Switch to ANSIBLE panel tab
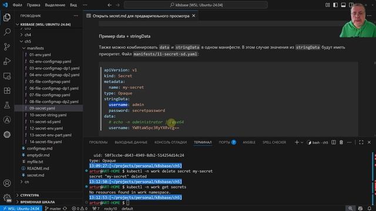376x211 pixels. click(249, 142)
